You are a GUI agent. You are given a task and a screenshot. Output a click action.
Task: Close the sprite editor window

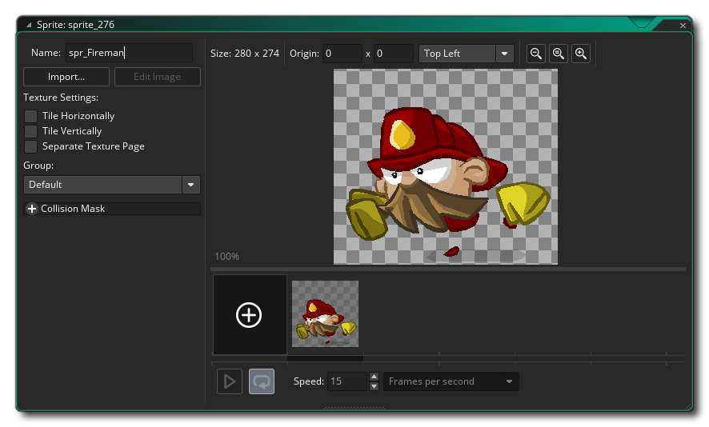coord(683,26)
